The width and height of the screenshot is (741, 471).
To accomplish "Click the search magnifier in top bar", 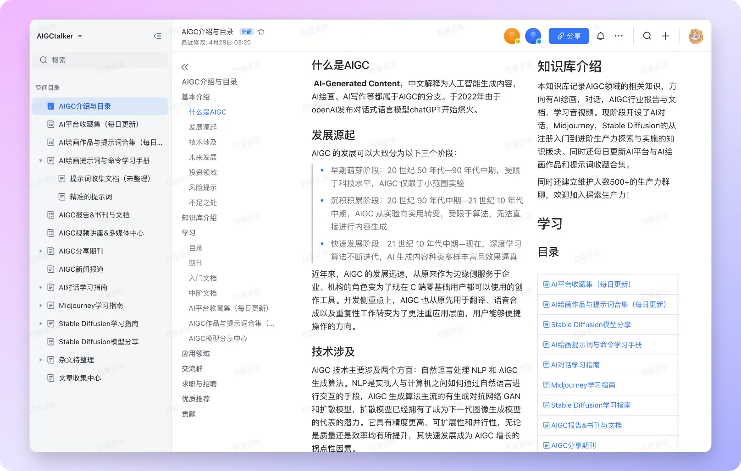I will (x=647, y=36).
